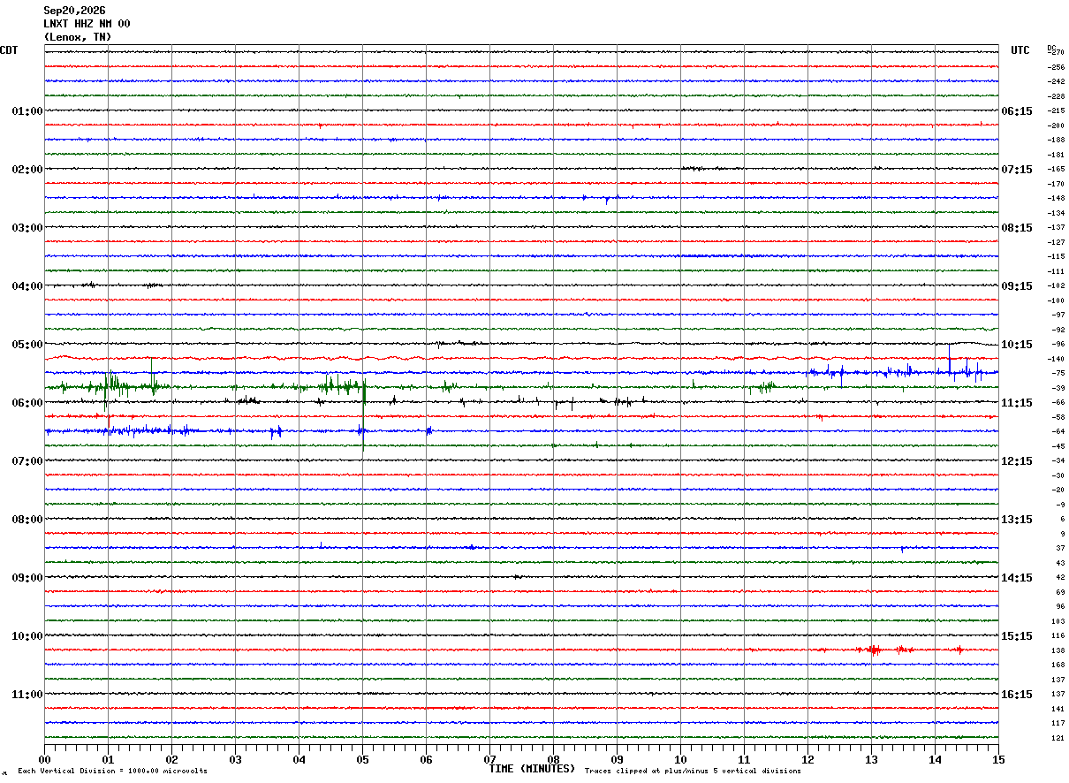1069x783 pixels.
Task: Click the 11:15 UTC time label
Action: [x=1017, y=403]
